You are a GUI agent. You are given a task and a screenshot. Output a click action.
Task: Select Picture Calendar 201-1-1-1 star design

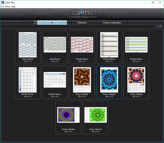pyautogui.click(x=82, y=82)
